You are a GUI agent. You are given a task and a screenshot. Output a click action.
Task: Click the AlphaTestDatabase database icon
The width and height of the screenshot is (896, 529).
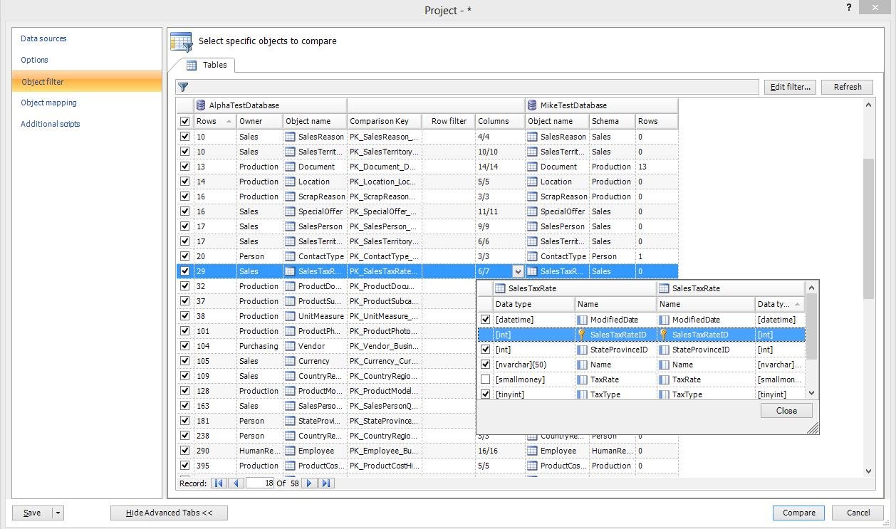tap(201, 105)
